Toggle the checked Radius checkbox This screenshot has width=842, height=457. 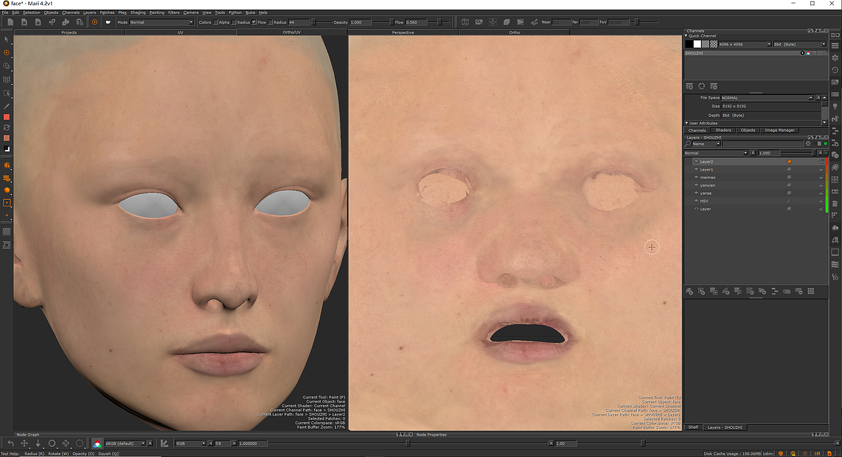pos(254,22)
